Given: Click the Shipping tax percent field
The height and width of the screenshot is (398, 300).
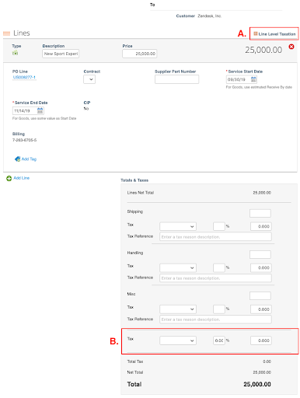Looking at the screenshot, I should coord(219,226).
